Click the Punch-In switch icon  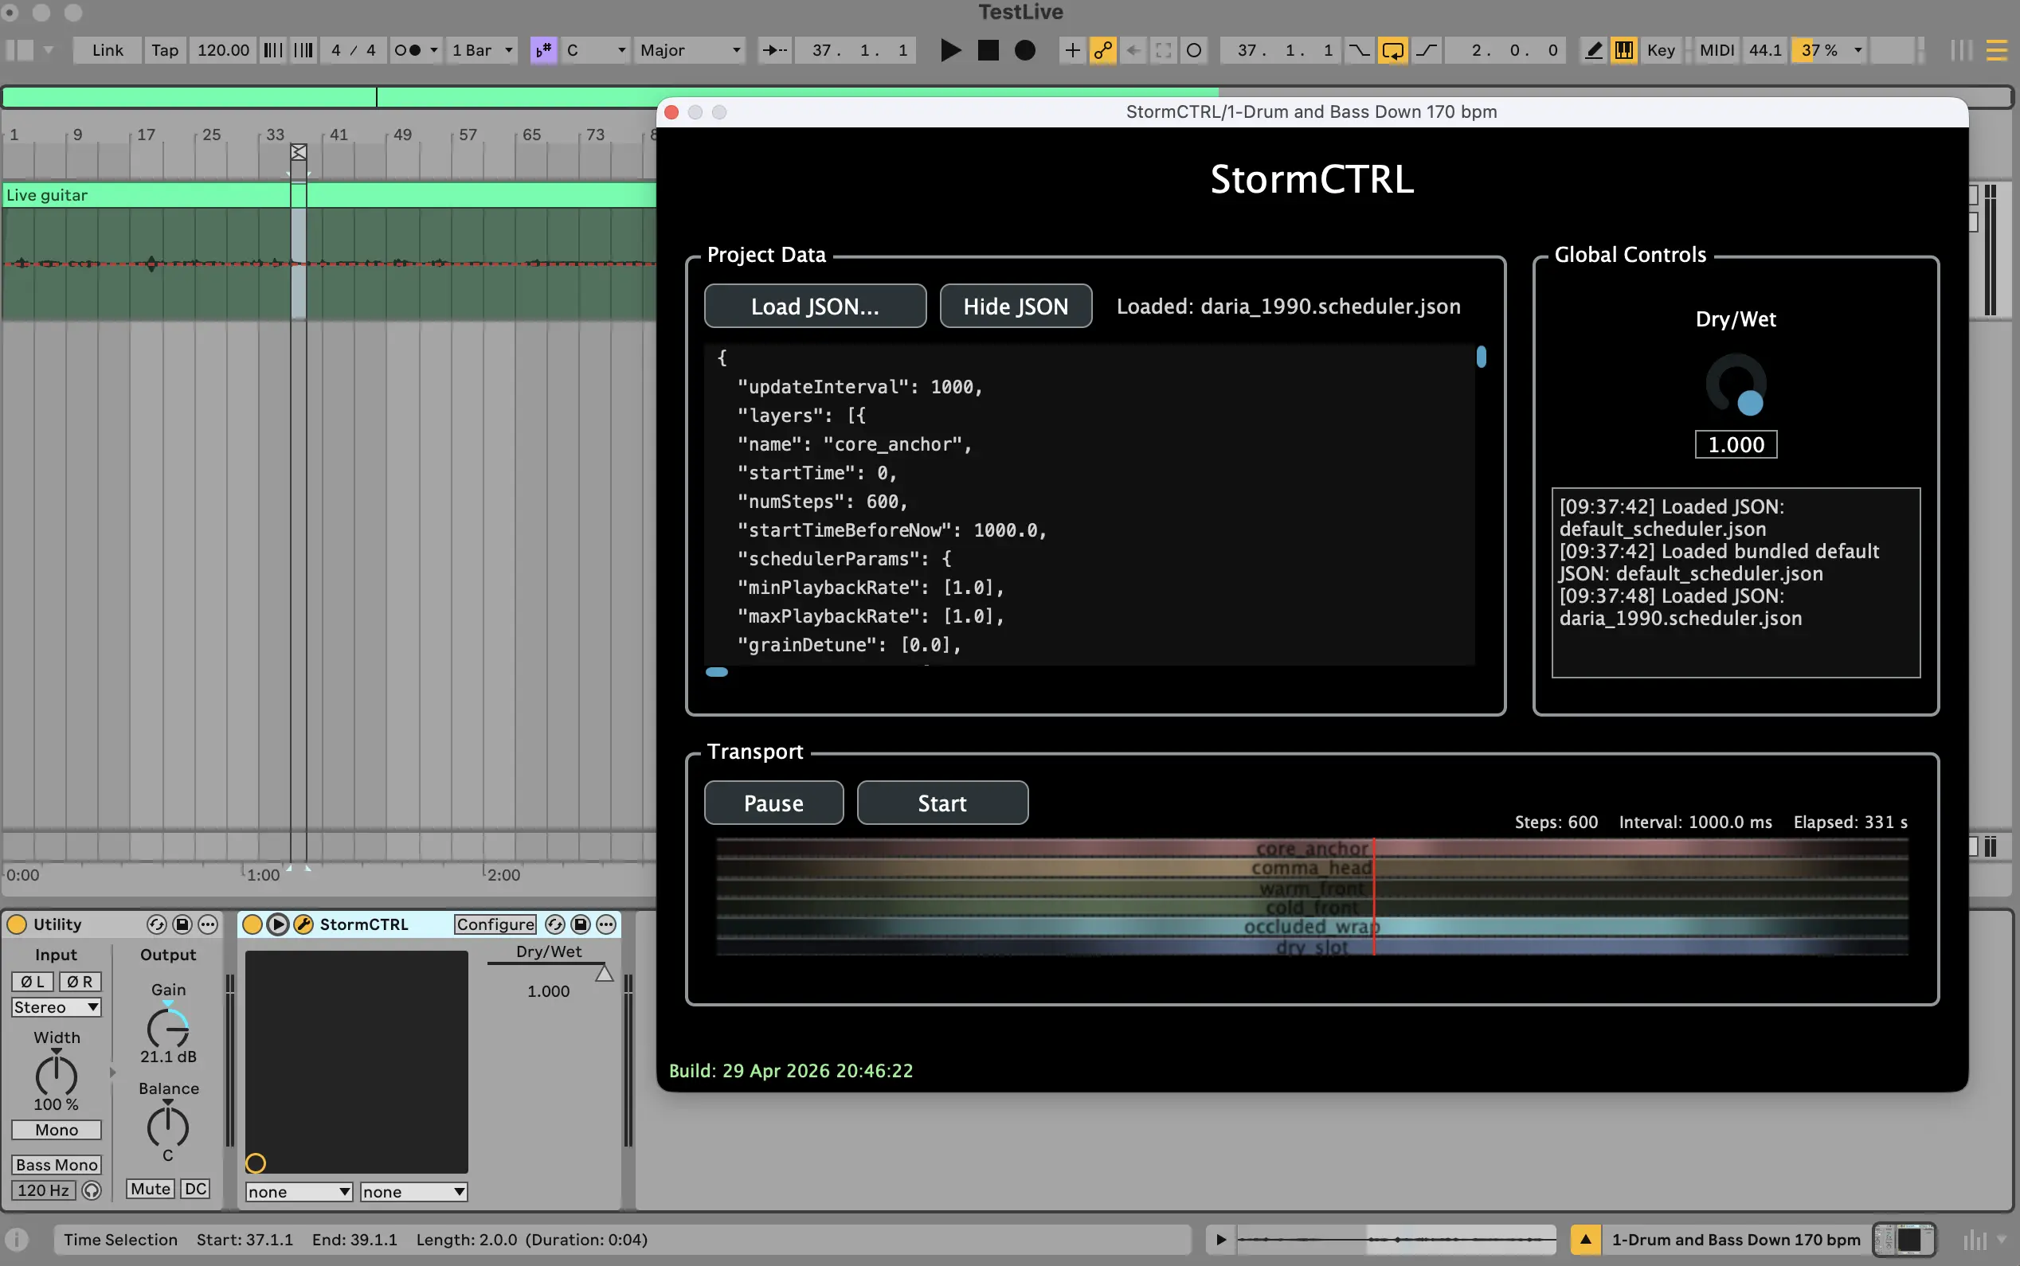click(1359, 50)
